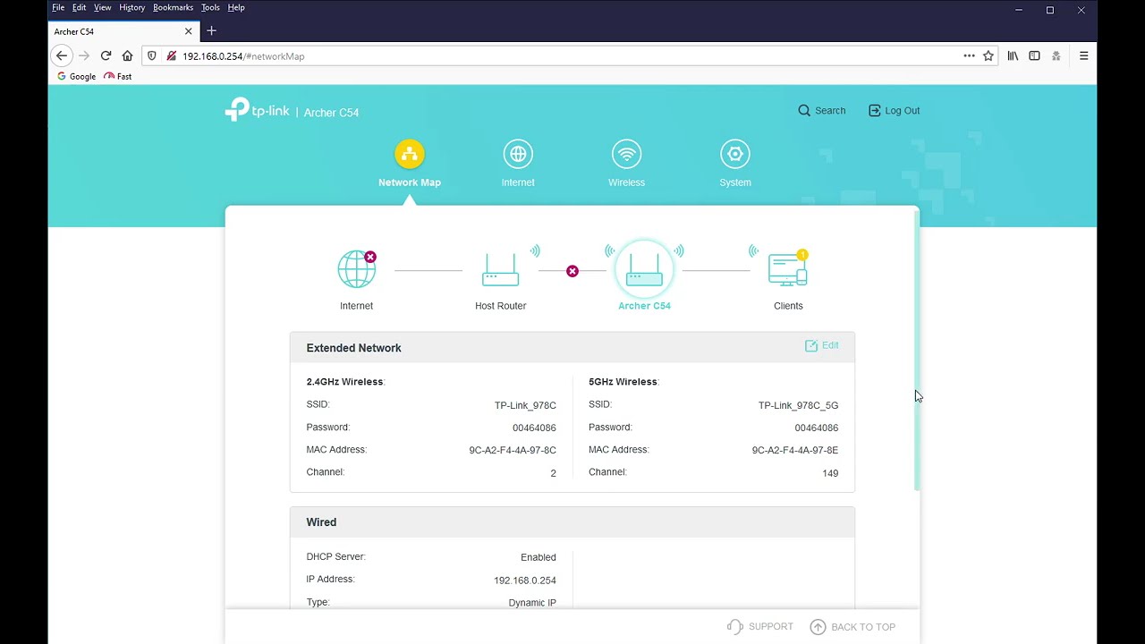Click the Archer C54 header model name
The height and width of the screenshot is (644, 1145).
click(x=331, y=113)
